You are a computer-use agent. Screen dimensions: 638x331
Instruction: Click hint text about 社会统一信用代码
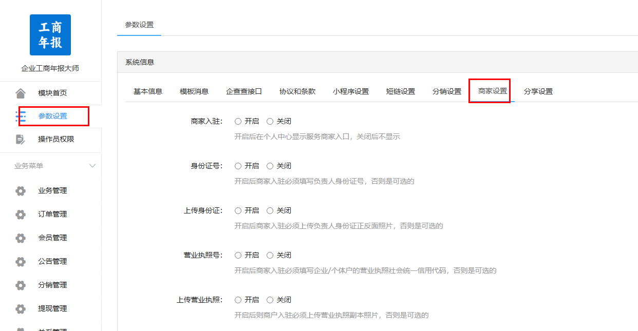click(365, 271)
